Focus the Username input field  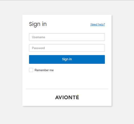(67, 37)
